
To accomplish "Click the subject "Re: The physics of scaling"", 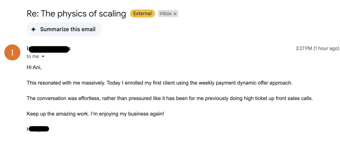I will 76,14.
